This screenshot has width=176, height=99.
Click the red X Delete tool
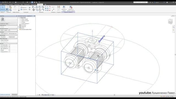coord(50,10)
